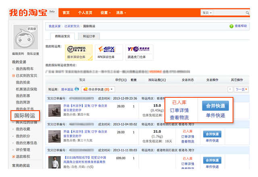
Task: Open the 设置 dropdown menu
Action: point(106,12)
